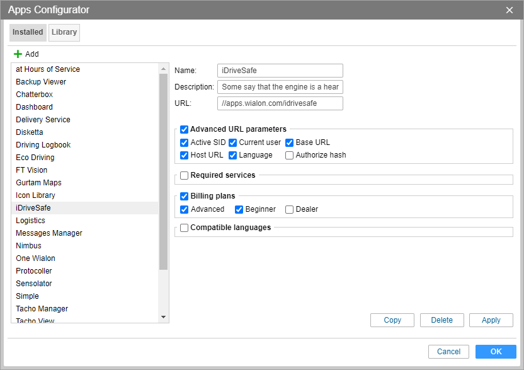Collapse the Advanced URL parameters section
The width and height of the screenshot is (524, 370).
185,129
